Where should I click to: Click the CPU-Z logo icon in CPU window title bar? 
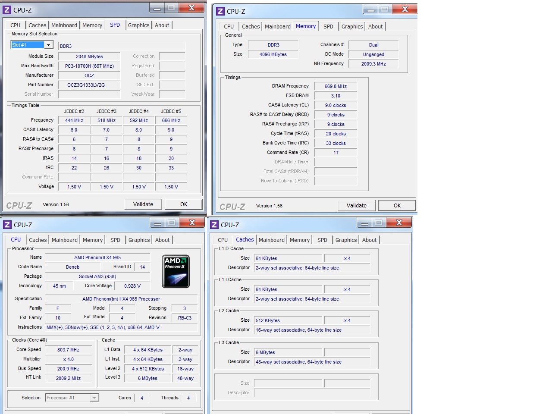coord(7,225)
